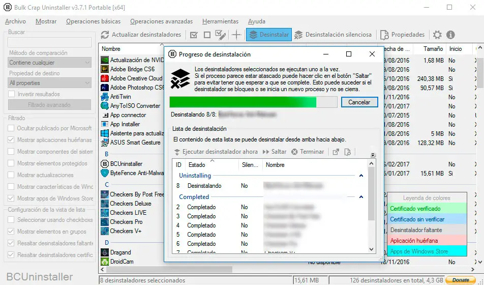Sort by the Estado column header

(x=212, y=165)
